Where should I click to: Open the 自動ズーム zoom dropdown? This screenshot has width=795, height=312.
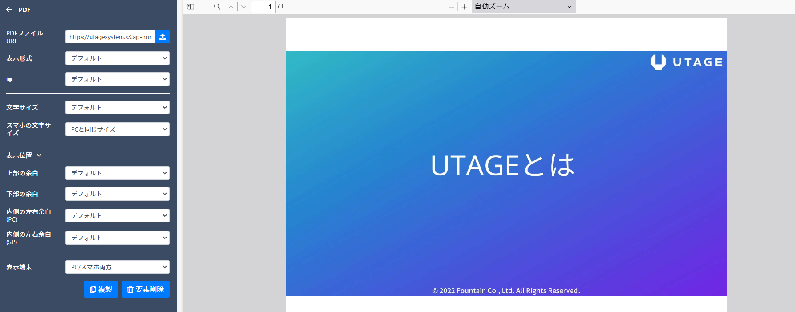point(523,7)
